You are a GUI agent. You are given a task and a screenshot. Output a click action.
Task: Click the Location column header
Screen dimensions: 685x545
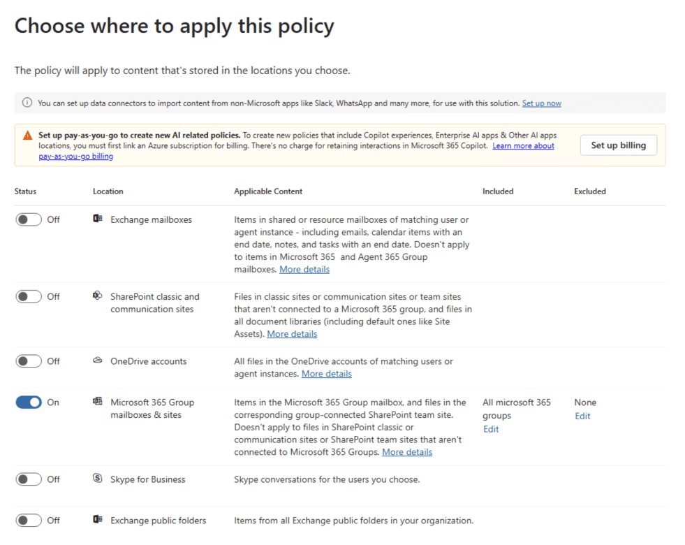click(108, 191)
